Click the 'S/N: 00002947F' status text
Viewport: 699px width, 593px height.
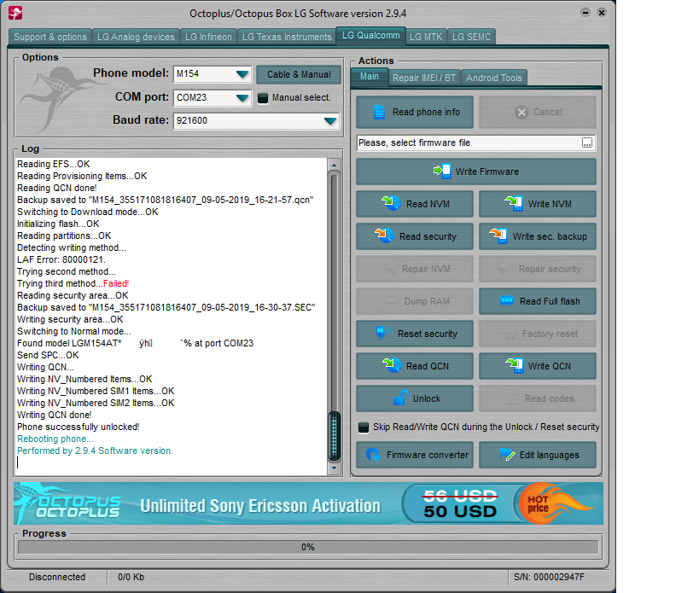[x=549, y=577]
